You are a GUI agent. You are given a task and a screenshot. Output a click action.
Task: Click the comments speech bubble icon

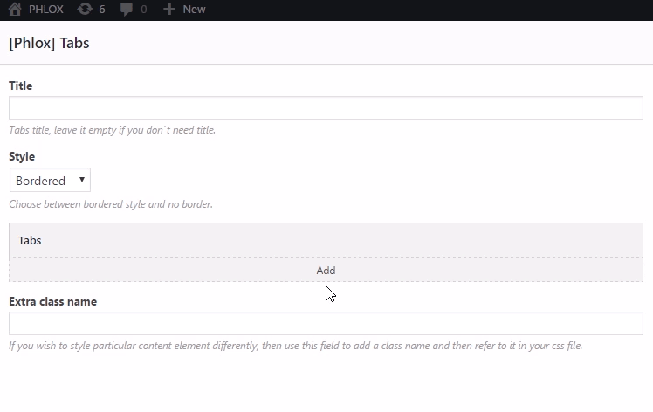pyautogui.click(x=127, y=9)
